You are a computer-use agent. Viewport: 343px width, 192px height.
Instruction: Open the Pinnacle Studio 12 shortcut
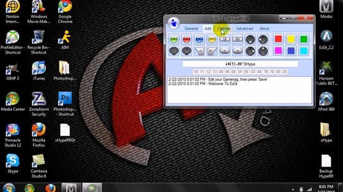(x=13, y=135)
